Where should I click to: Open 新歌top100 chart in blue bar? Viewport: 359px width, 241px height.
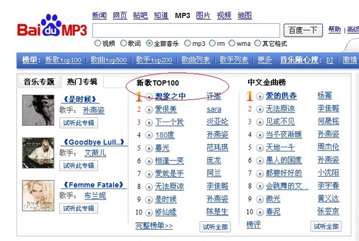pyautogui.click(x=63, y=60)
